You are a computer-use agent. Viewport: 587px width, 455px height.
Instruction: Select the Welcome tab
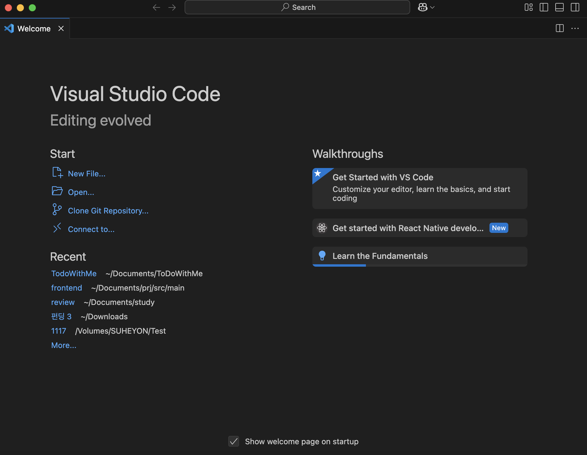34,29
